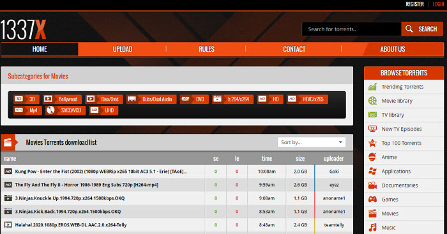447x234 pixels.
Task: Click the Anime ninja face icon
Action: pyautogui.click(x=372, y=157)
